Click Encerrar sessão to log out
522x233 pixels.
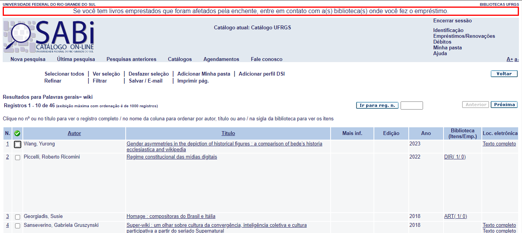pos(452,21)
